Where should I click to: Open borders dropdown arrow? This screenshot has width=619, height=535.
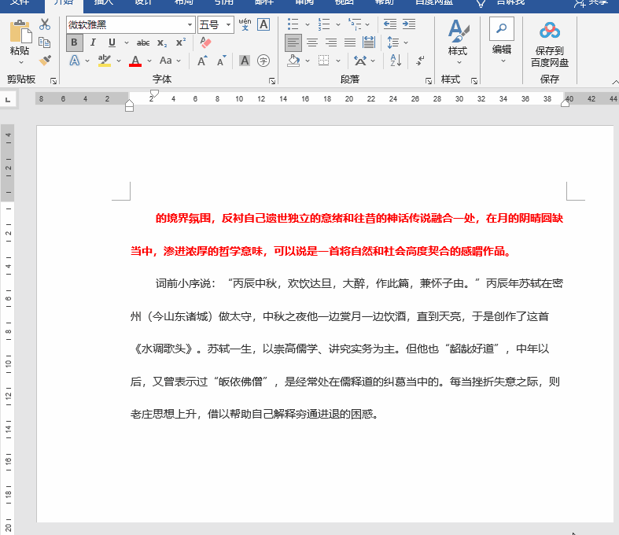(338, 61)
